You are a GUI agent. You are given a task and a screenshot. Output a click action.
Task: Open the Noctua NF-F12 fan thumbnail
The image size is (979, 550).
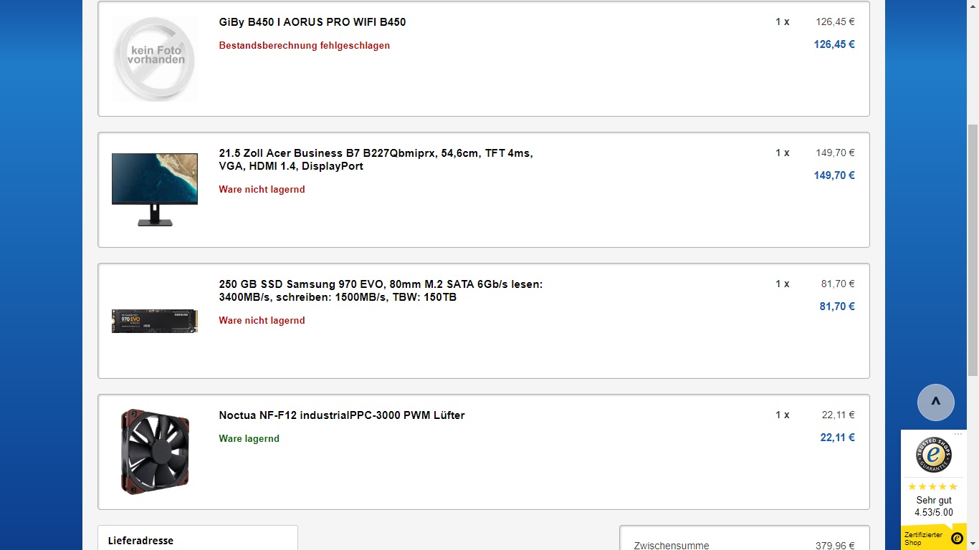point(155,452)
